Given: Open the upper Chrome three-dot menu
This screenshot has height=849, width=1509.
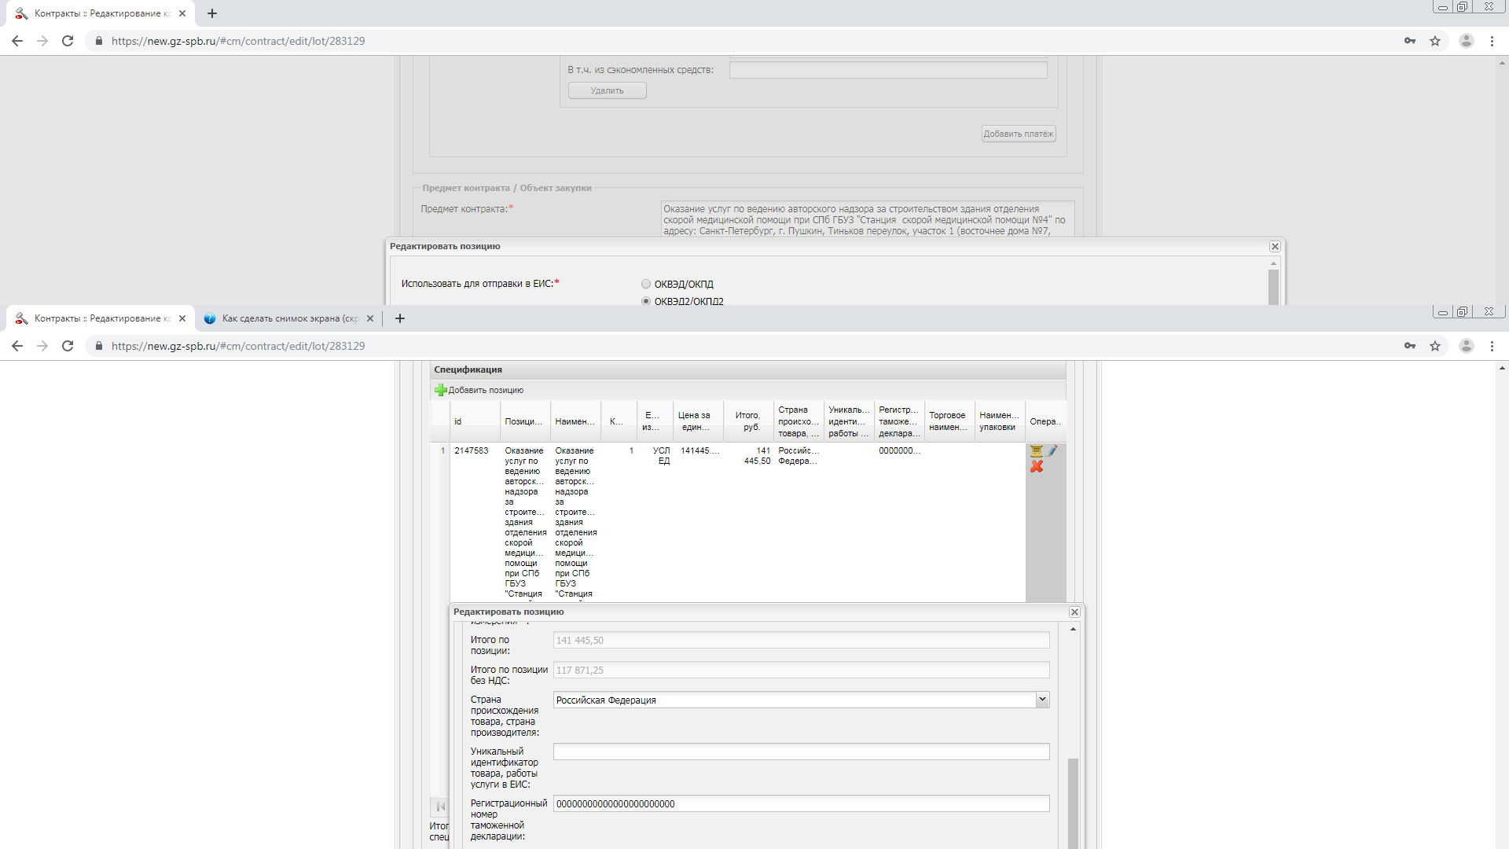Looking at the screenshot, I should coord(1492,41).
